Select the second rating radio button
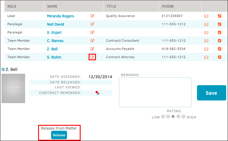This screenshot has height=141, width=228. 168,116
